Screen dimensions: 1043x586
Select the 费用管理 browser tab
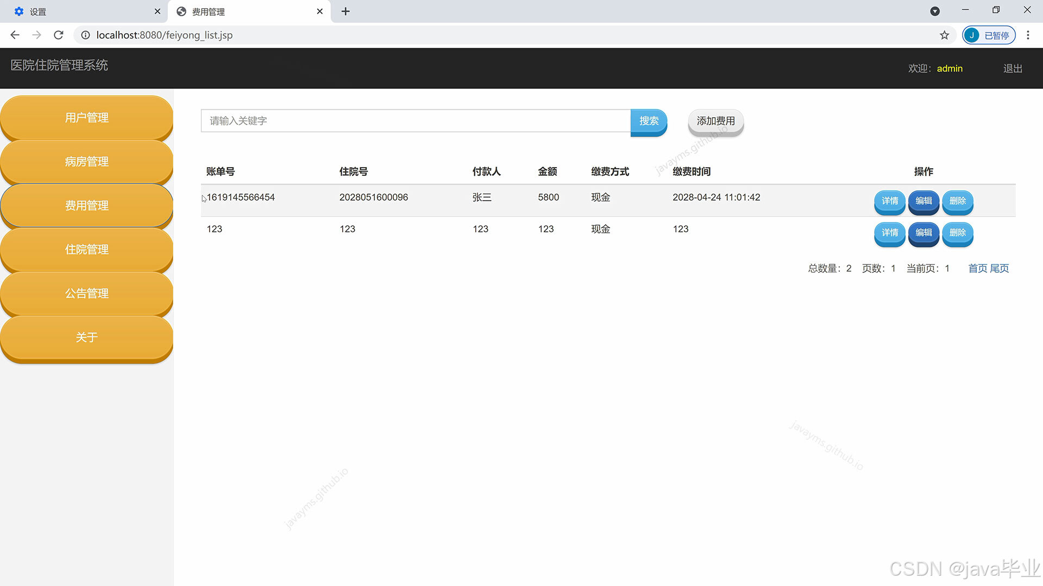tap(249, 11)
